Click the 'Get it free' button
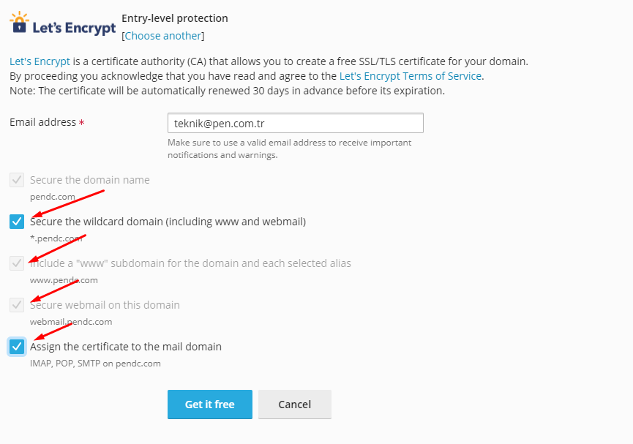The height and width of the screenshot is (444, 633). pyautogui.click(x=210, y=405)
